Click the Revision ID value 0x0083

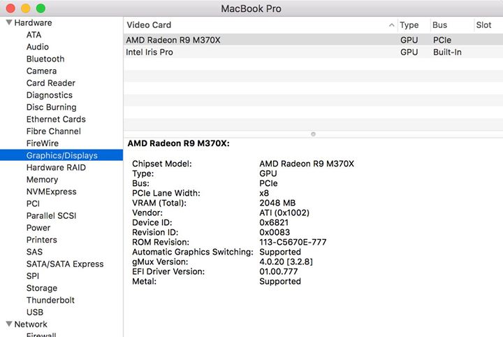pos(275,232)
